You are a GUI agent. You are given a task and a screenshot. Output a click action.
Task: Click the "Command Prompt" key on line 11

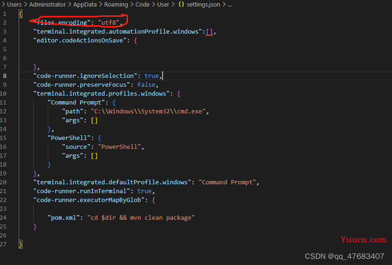[76, 103]
